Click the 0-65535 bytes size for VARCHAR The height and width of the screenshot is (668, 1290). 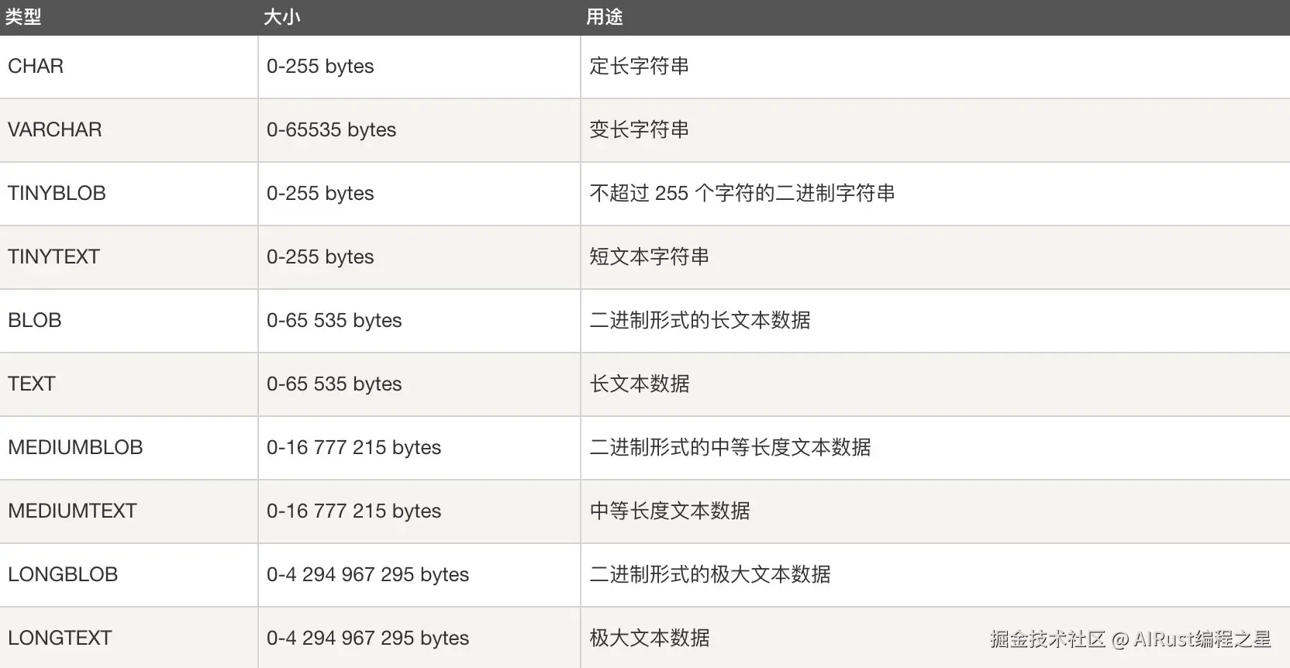tap(331, 130)
